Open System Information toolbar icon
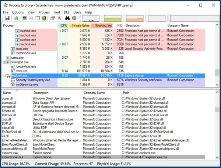 tap(25, 18)
